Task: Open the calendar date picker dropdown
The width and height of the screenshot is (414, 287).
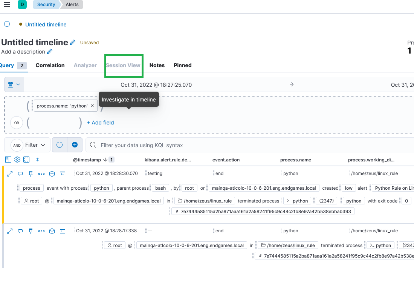Action: click(x=14, y=84)
